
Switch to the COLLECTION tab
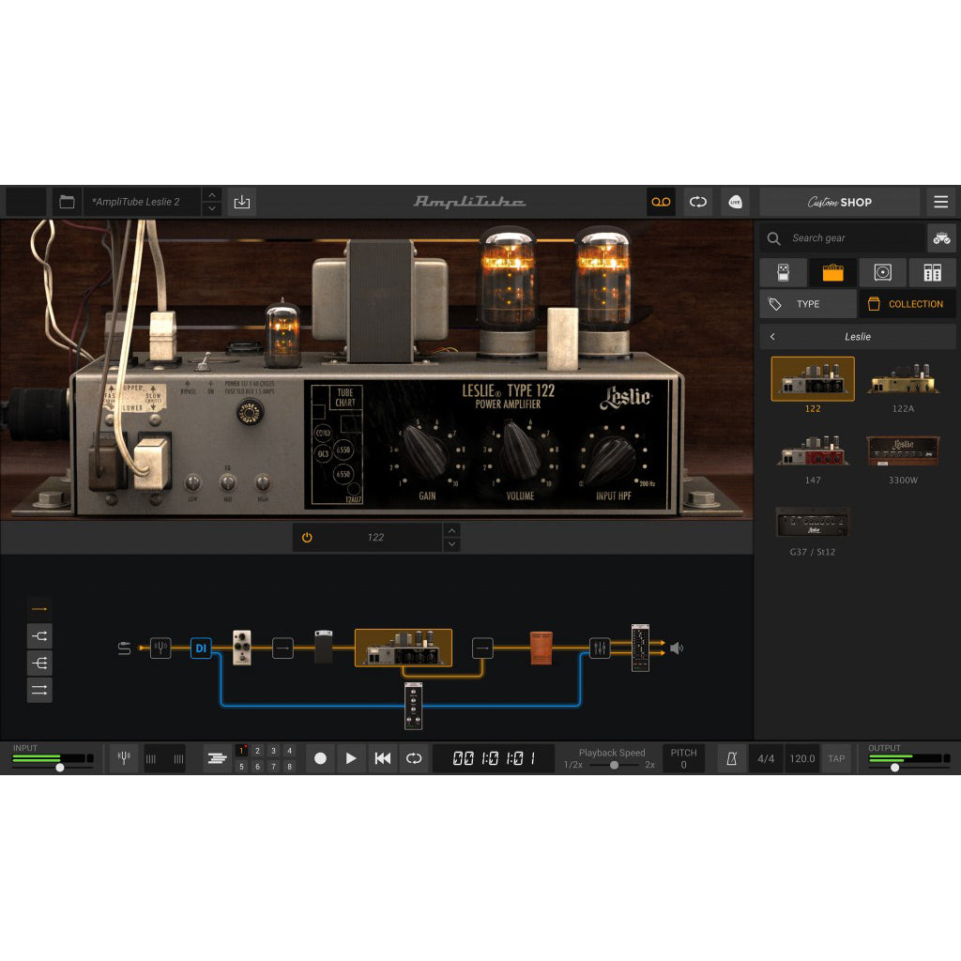click(x=907, y=303)
